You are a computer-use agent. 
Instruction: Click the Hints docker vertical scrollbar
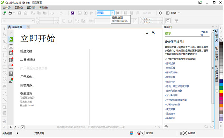click(x=213, y=68)
